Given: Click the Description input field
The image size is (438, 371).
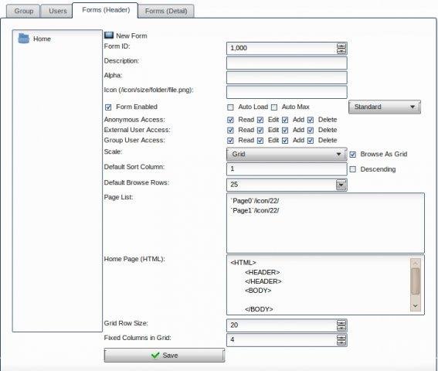Looking at the screenshot, I should (287, 63).
